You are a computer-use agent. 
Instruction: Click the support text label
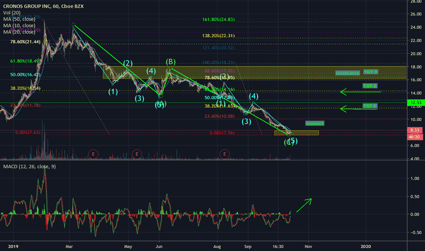tap(315, 123)
